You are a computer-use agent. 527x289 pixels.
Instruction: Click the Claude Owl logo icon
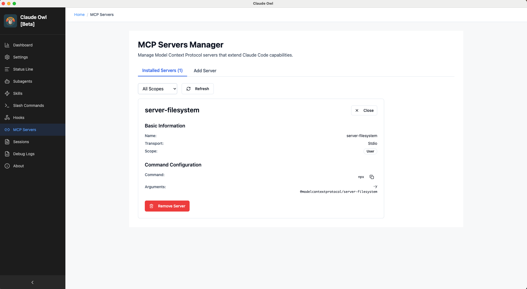pos(10,21)
